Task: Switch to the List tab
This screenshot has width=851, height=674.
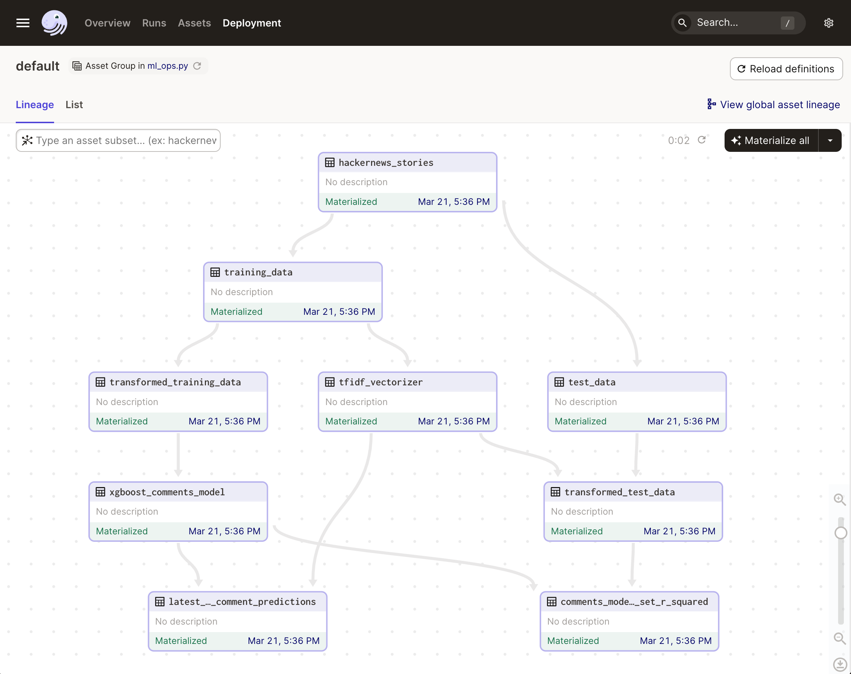Action: (74, 104)
